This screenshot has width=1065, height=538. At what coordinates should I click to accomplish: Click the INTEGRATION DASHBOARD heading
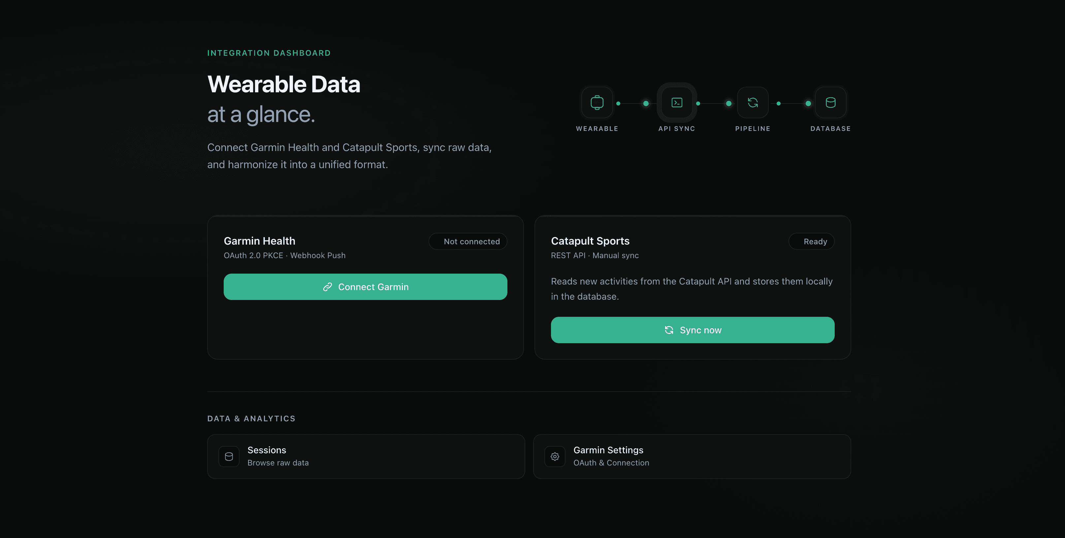269,53
